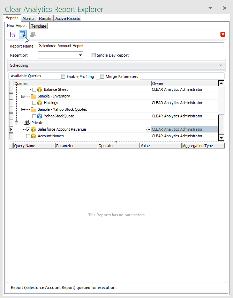Enable the Single Day Report checkbox
Screen dimensions: 233x298
[93, 55]
